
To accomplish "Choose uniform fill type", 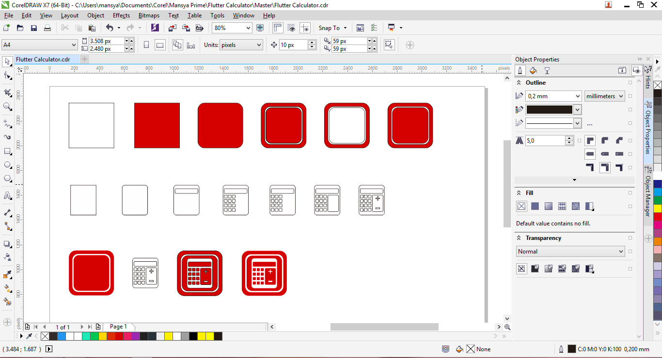I will click(x=535, y=206).
